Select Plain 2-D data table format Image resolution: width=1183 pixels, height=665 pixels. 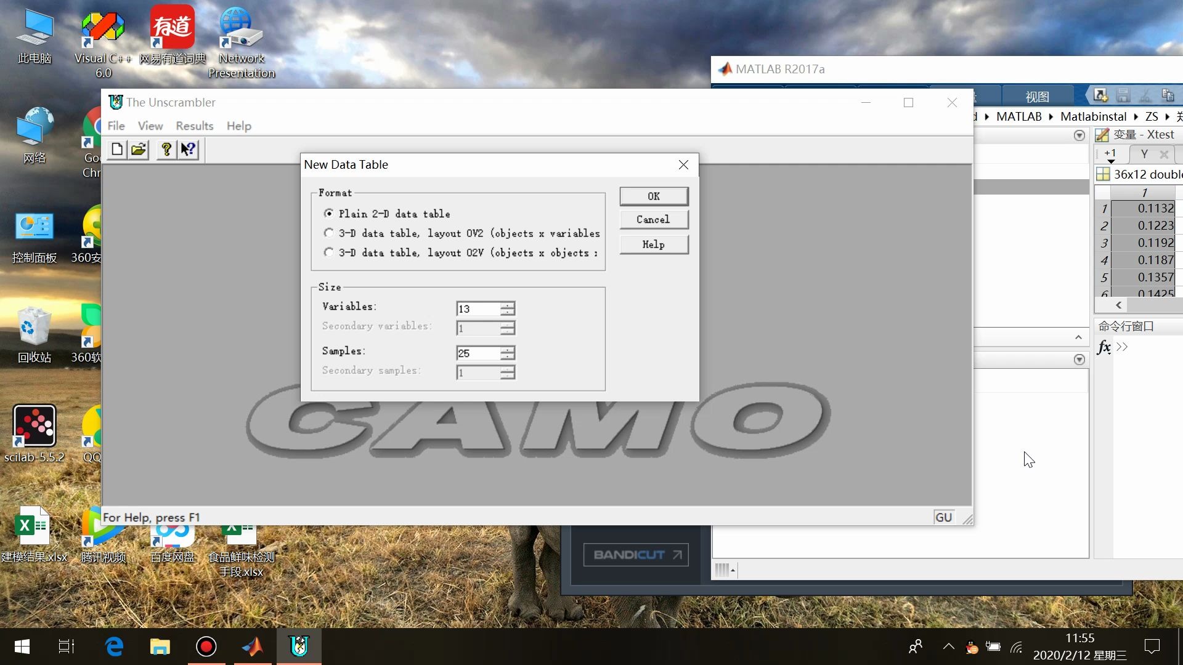(x=328, y=214)
